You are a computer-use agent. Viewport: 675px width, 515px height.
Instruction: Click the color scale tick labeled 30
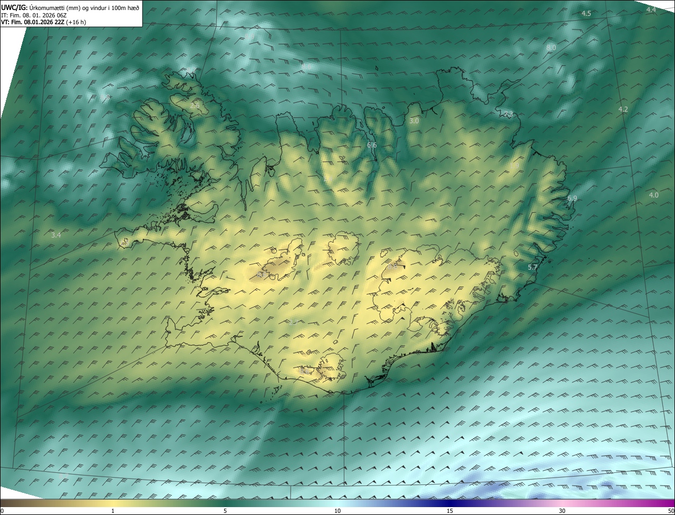point(562,511)
